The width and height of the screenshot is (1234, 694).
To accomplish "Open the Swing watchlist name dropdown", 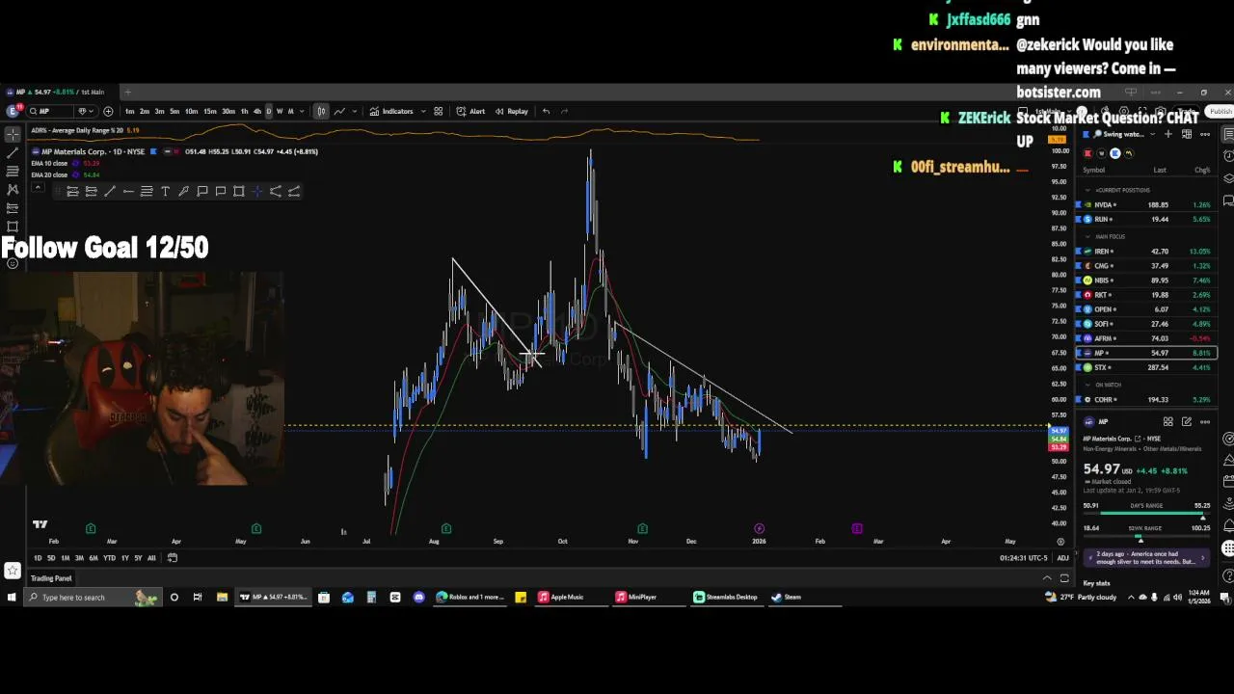I will tap(1125, 134).
